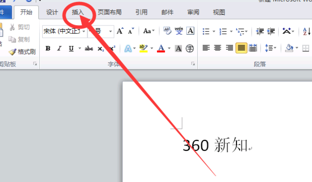Clear formatting with the eraser icon
The width and height of the screenshot is (312, 182).
click(x=168, y=31)
